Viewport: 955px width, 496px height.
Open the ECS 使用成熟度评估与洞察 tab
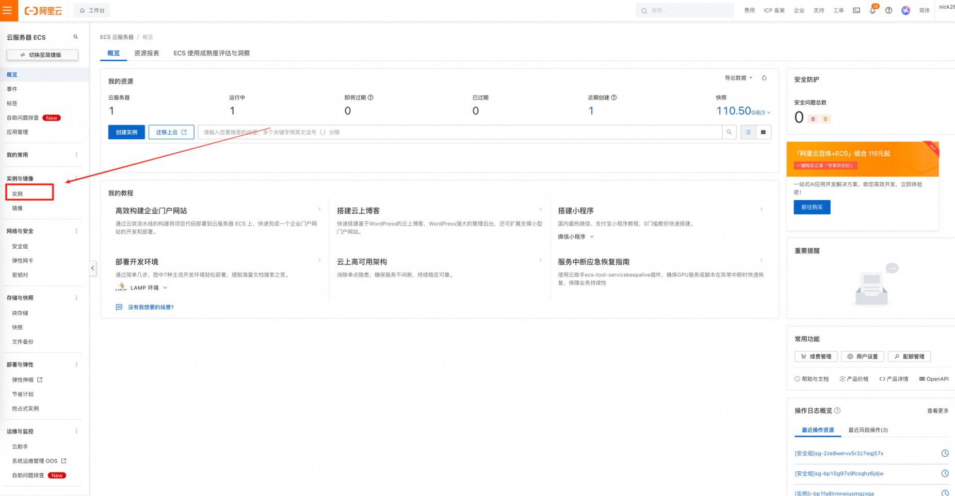(x=212, y=53)
